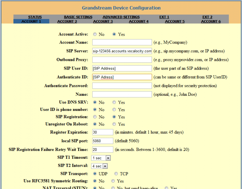The height and width of the screenshot is (189, 242).
Task: Choose TCP as SIP Transport
Action: click(116, 174)
